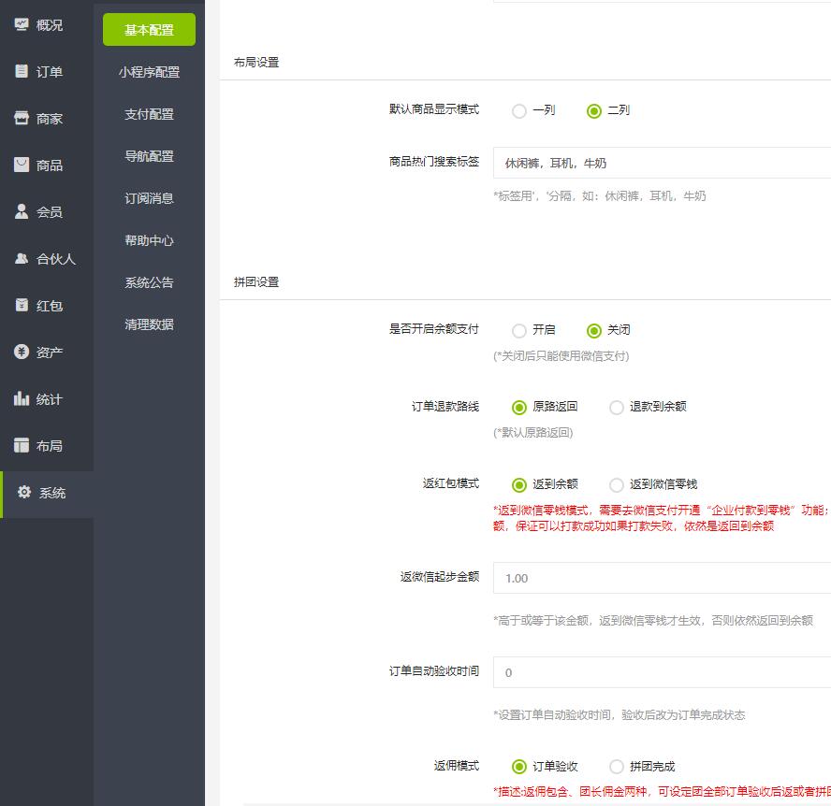Select 一列 single-column display mode
This screenshot has width=831, height=806.
(520, 110)
